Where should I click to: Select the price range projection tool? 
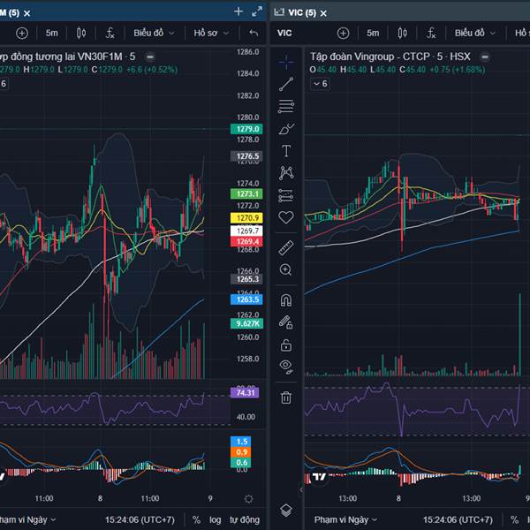pos(286,195)
